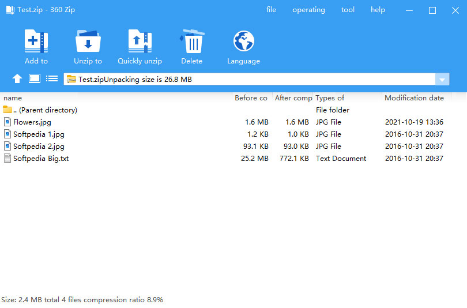The height and width of the screenshot is (308, 467).
Task: Click the 93.1 KB size value
Action: [x=256, y=147]
